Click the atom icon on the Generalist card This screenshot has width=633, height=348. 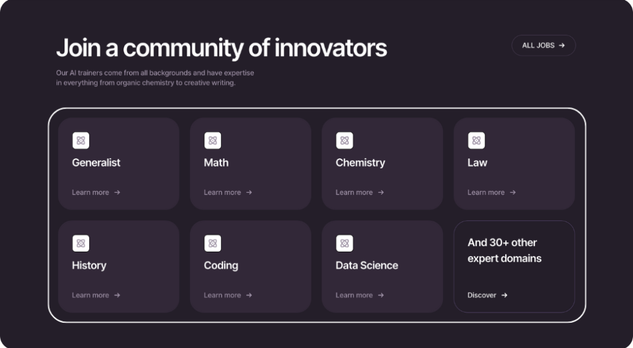point(81,141)
